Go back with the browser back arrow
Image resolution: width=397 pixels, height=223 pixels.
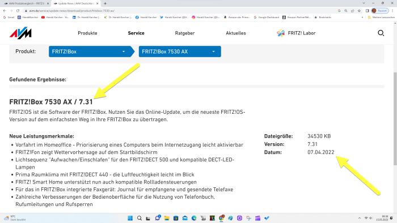point(5,11)
